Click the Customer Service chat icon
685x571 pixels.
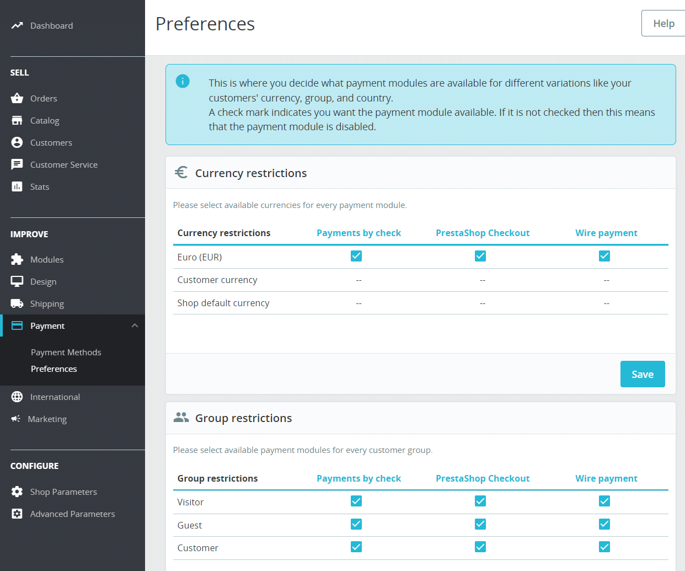pyautogui.click(x=17, y=164)
